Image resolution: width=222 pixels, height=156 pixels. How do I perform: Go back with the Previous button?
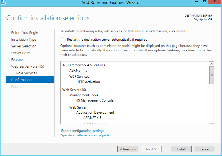(x=128, y=149)
